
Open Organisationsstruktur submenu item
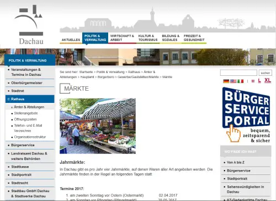(30, 137)
